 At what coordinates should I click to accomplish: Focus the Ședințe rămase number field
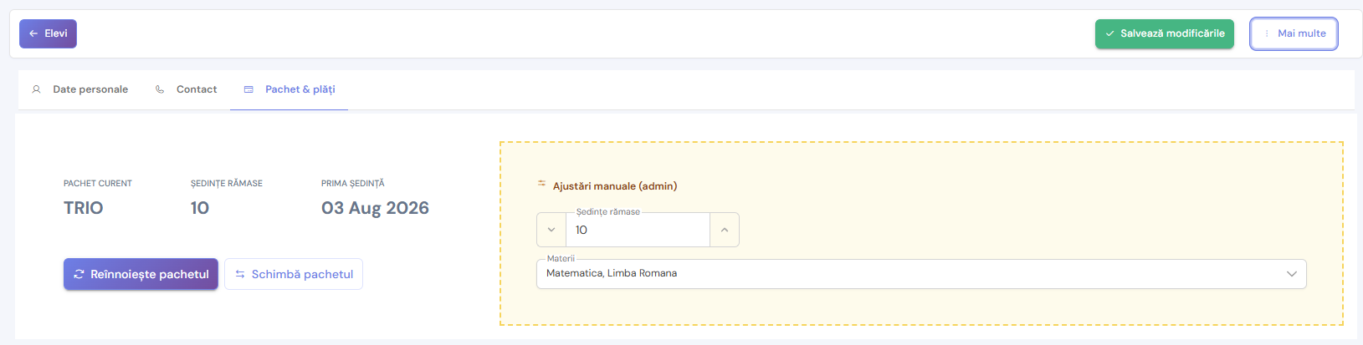(x=638, y=230)
